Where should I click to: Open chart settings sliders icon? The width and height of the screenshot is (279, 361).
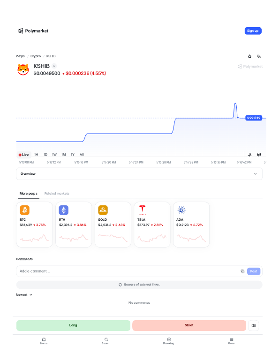pos(249,155)
